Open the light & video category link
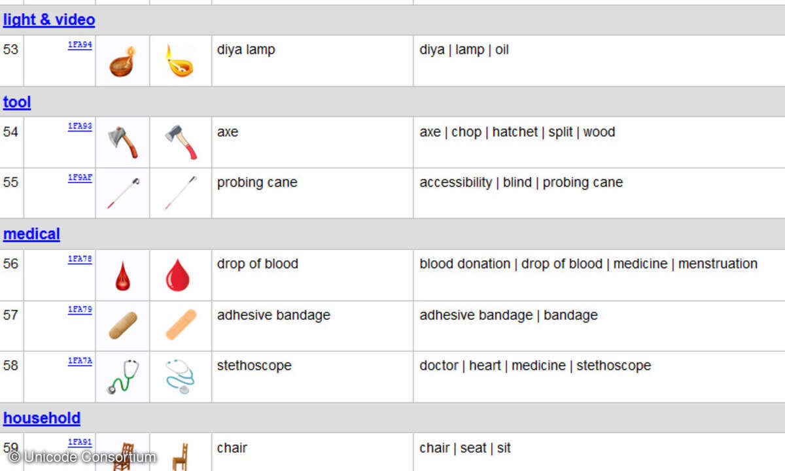 tap(49, 20)
